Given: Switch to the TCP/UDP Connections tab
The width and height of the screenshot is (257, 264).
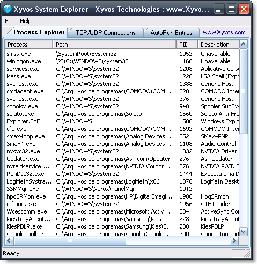Looking at the screenshot, I should 106,33.
